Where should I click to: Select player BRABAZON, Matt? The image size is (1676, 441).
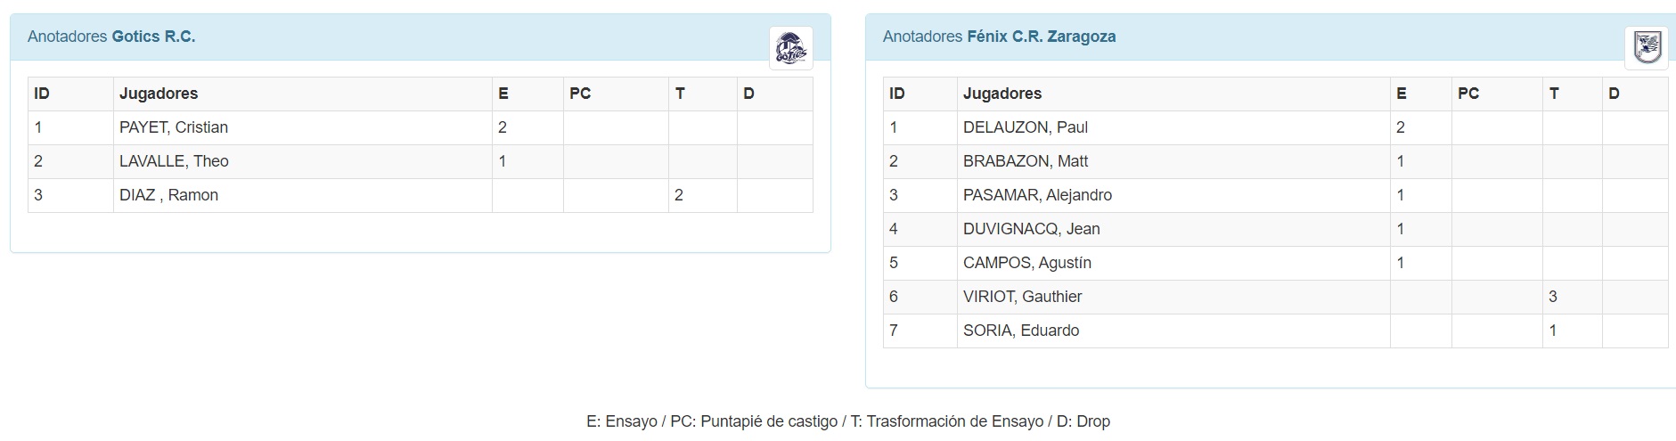coord(1026,161)
